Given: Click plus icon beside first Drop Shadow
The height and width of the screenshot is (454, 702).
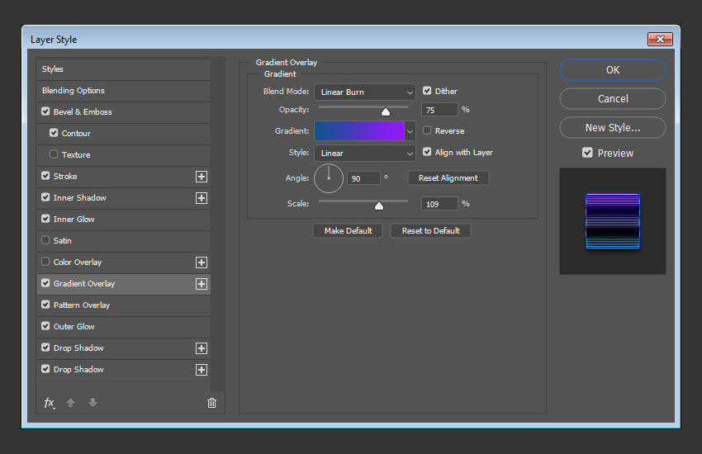Looking at the screenshot, I should (x=202, y=348).
